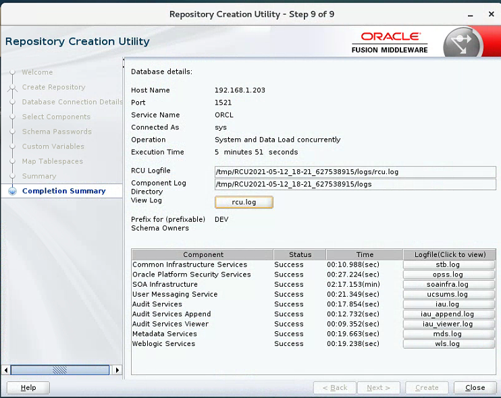The width and height of the screenshot is (501, 398).
Task: Click the DEV schema prefix value
Action: point(221,220)
